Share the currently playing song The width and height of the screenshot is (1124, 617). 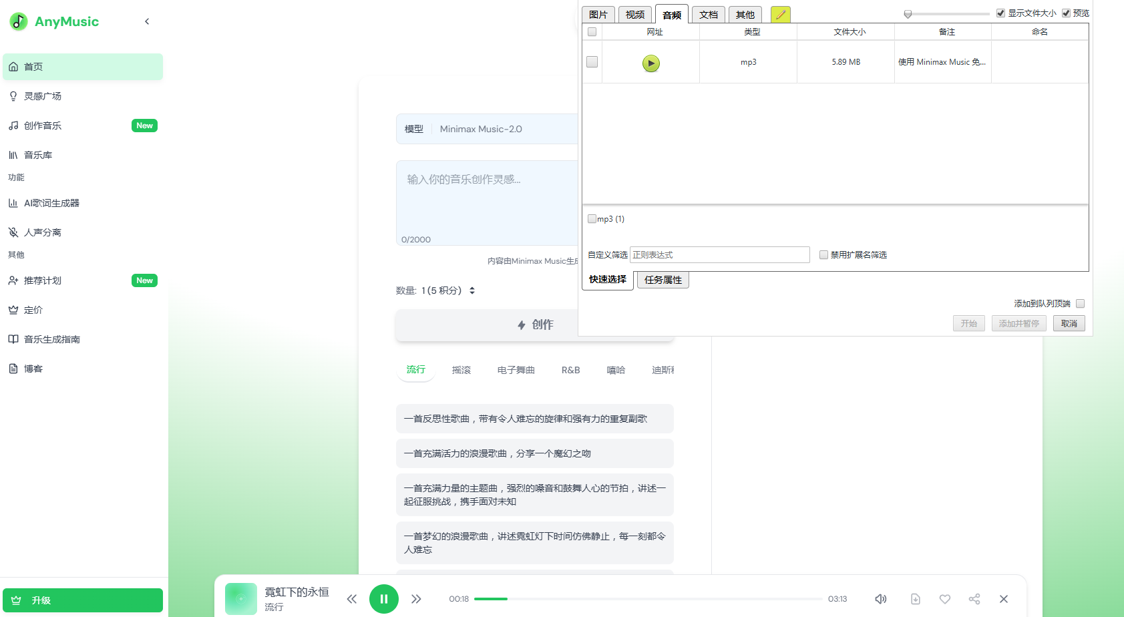tap(974, 599)
